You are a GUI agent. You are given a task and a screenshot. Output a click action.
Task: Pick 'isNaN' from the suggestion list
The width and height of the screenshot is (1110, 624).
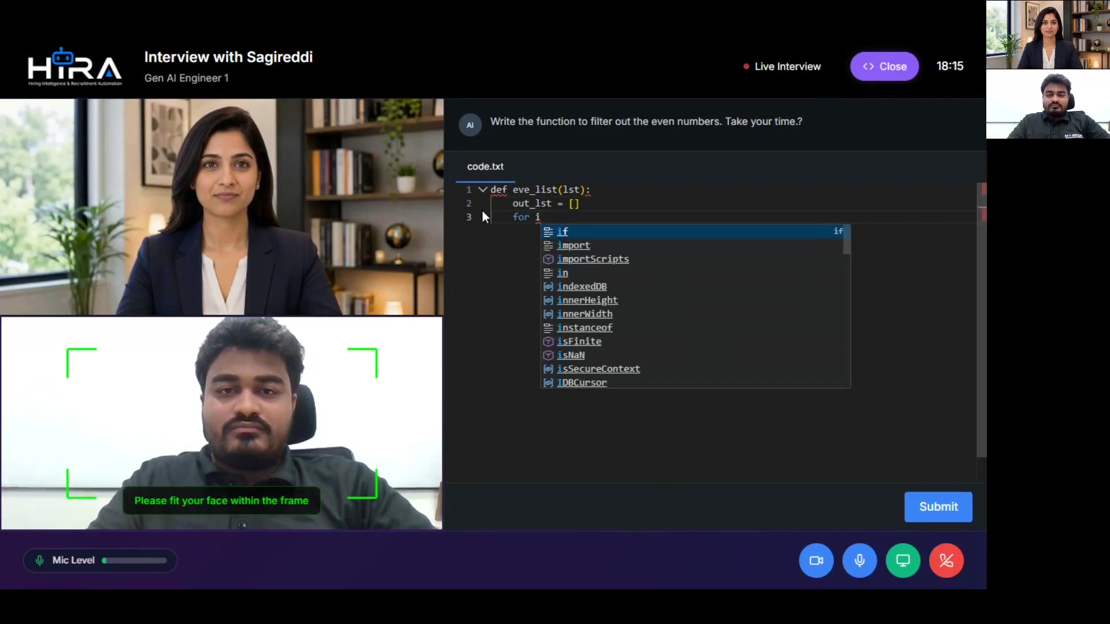pyautogui.click(x=691, y=355)
